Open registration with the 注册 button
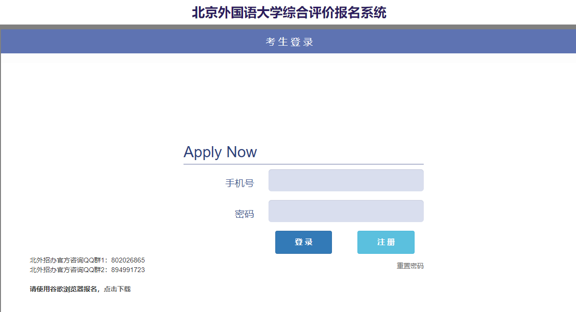576x312 pixels. point(386,242)
